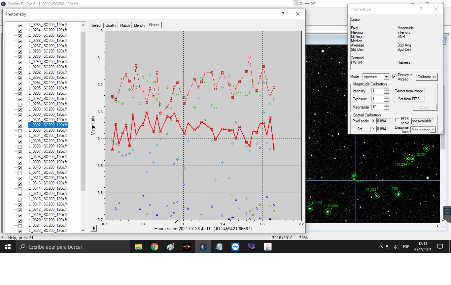451x285 pixels.
Task: Open TeamViewer from the taskbar
Action: (x=235, y=247)
